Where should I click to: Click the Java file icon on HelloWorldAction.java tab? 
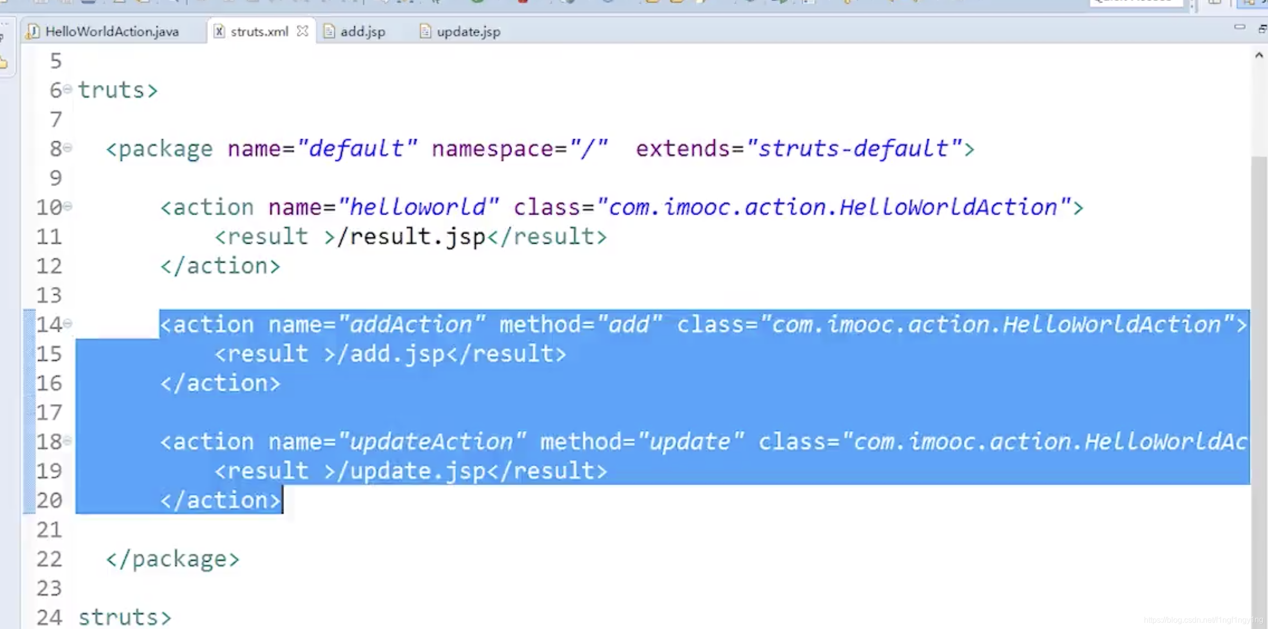(33, 32)
